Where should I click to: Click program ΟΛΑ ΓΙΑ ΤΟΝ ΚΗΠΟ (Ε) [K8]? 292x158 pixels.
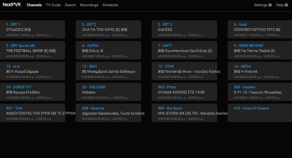click(x=104, y=29)
